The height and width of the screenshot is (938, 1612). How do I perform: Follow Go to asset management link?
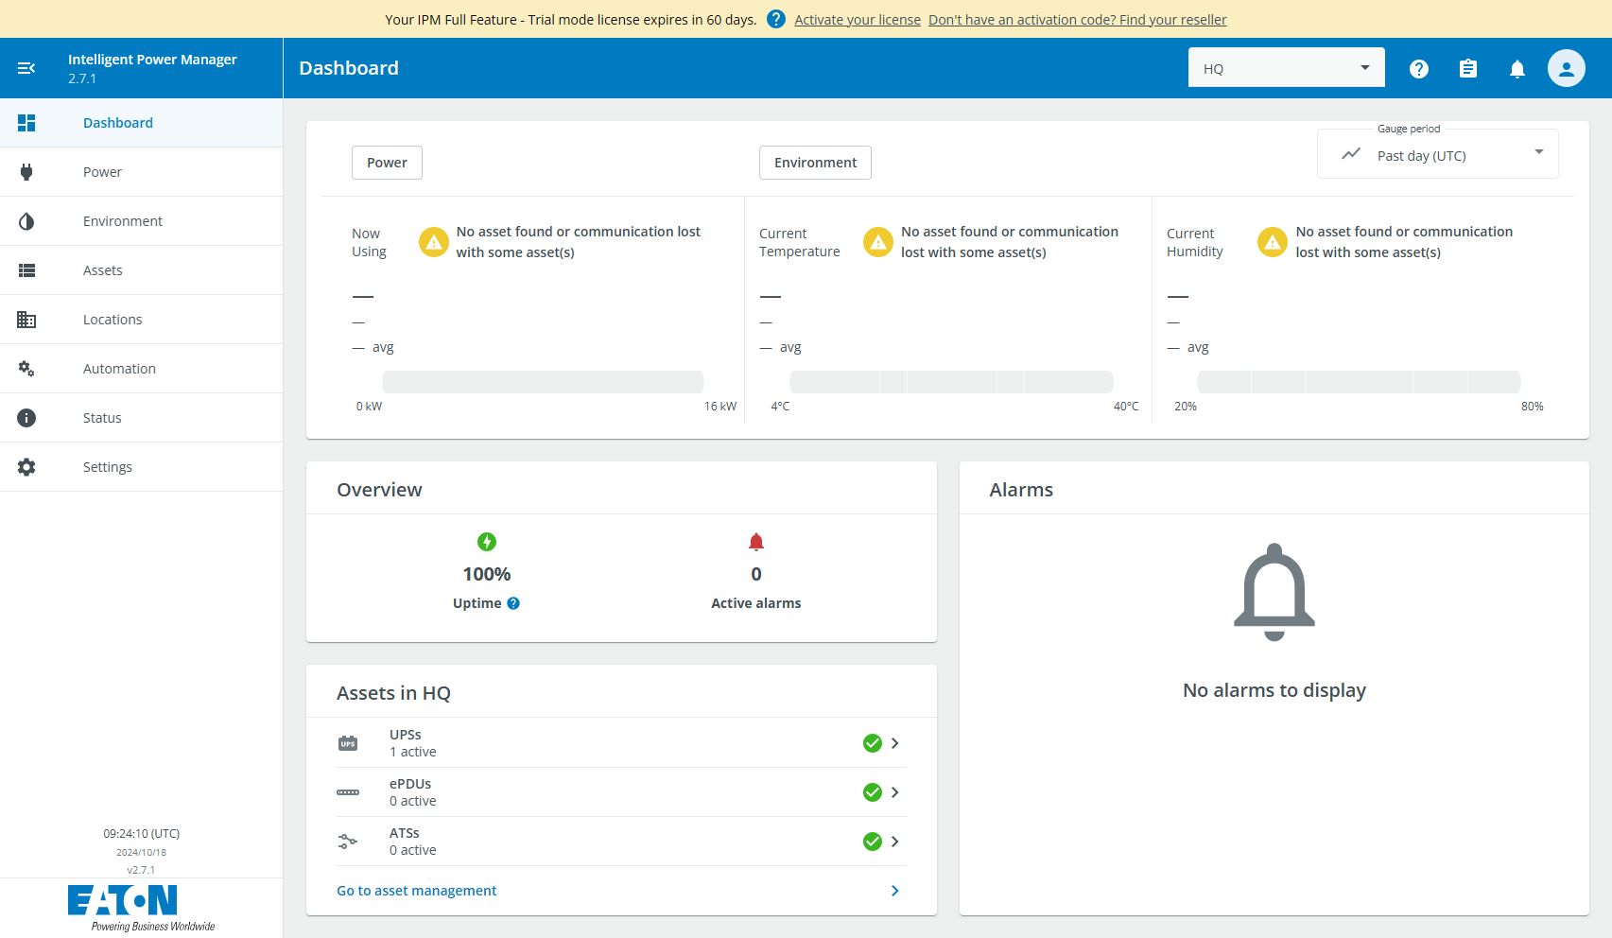point(416,891)
